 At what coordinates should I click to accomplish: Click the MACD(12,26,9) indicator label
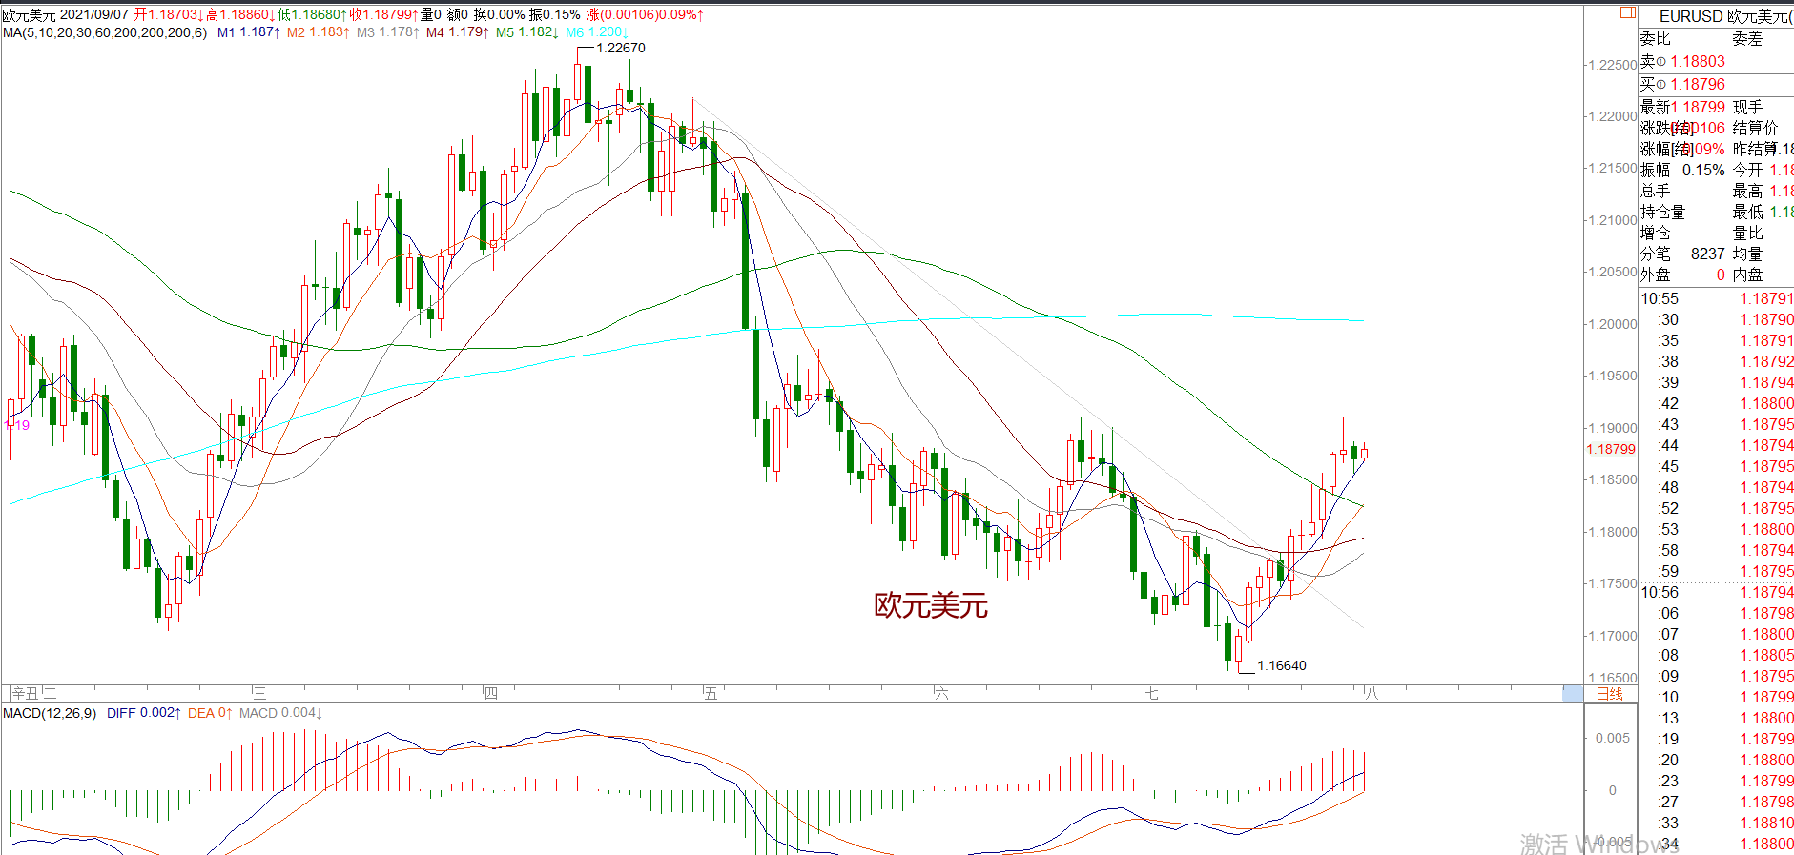click(50, 713)
